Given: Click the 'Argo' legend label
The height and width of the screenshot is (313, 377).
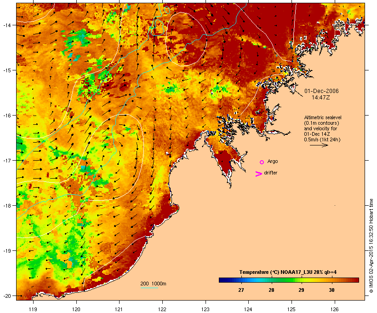Looking at the screenshot, I should click(273, 161).
